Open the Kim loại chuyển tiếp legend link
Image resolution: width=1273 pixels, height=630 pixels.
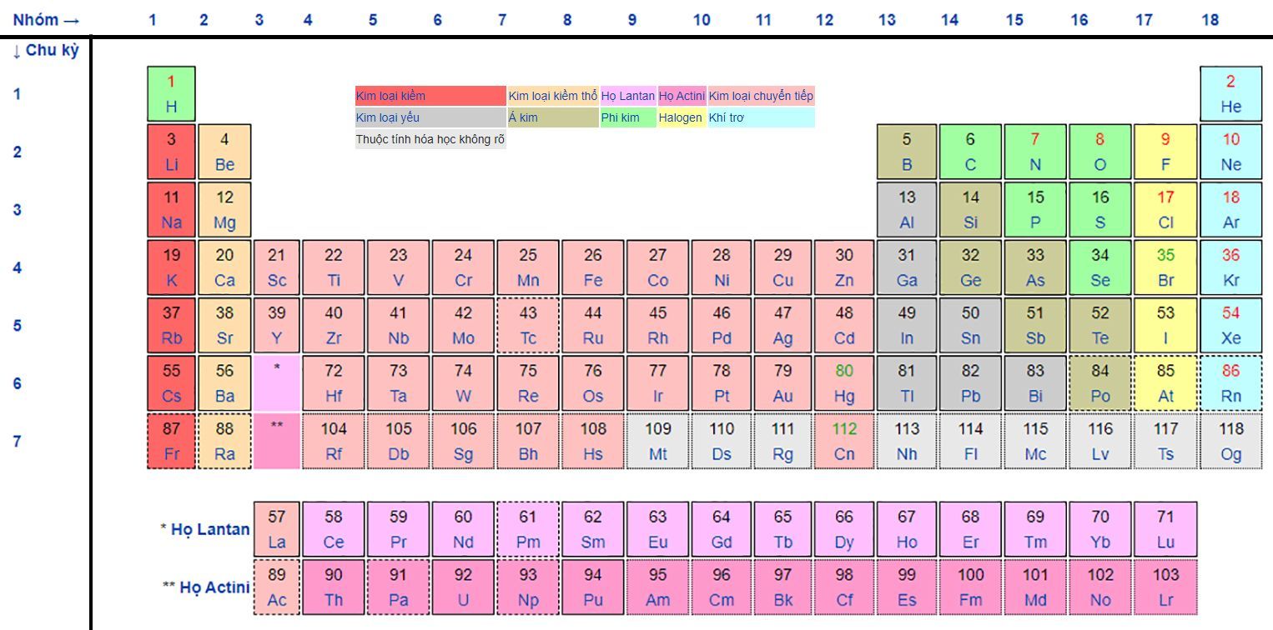pyautogui.click(x=761, y=96)
